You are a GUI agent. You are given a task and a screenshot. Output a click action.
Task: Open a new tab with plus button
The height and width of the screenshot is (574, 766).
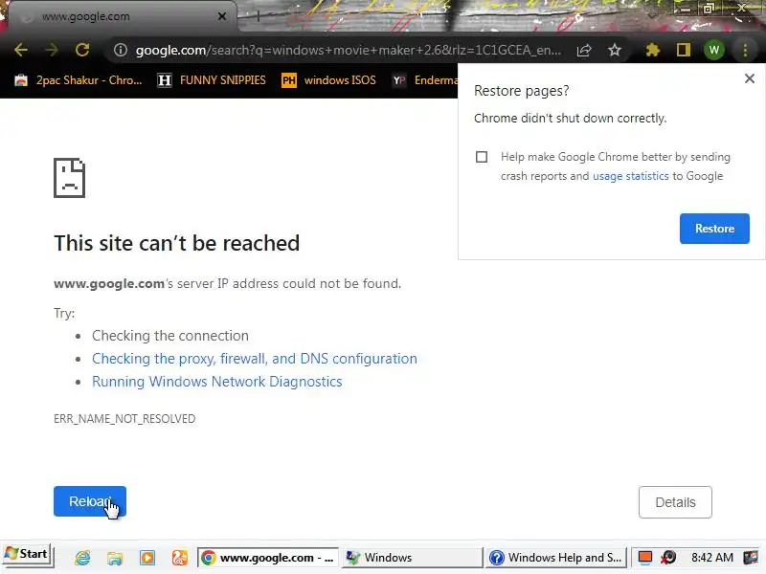point(258,16)
